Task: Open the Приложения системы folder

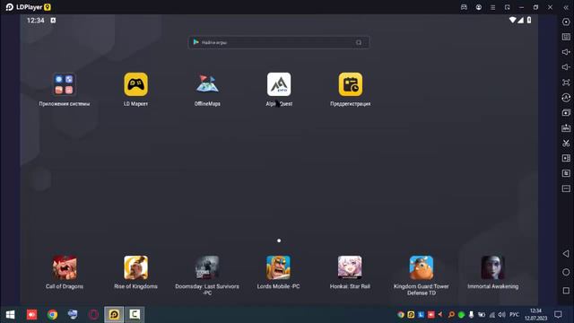Action: [64, 84]
